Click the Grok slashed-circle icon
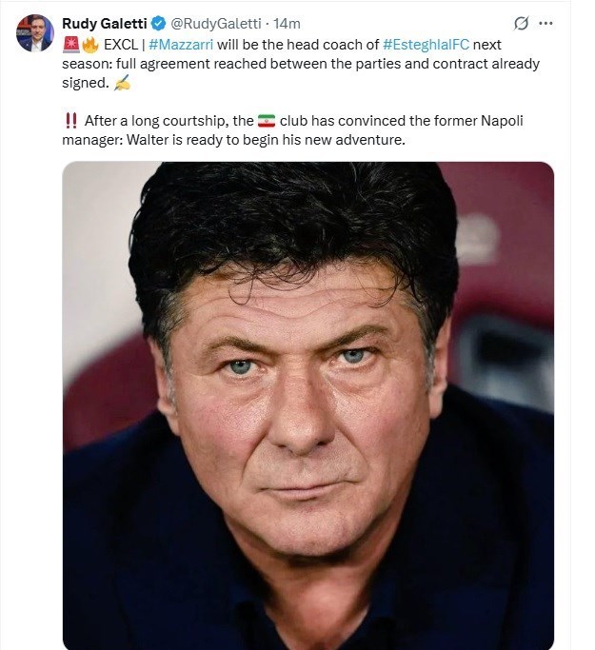The height and width of the screenshot is (650, 595). coord(520,23)
